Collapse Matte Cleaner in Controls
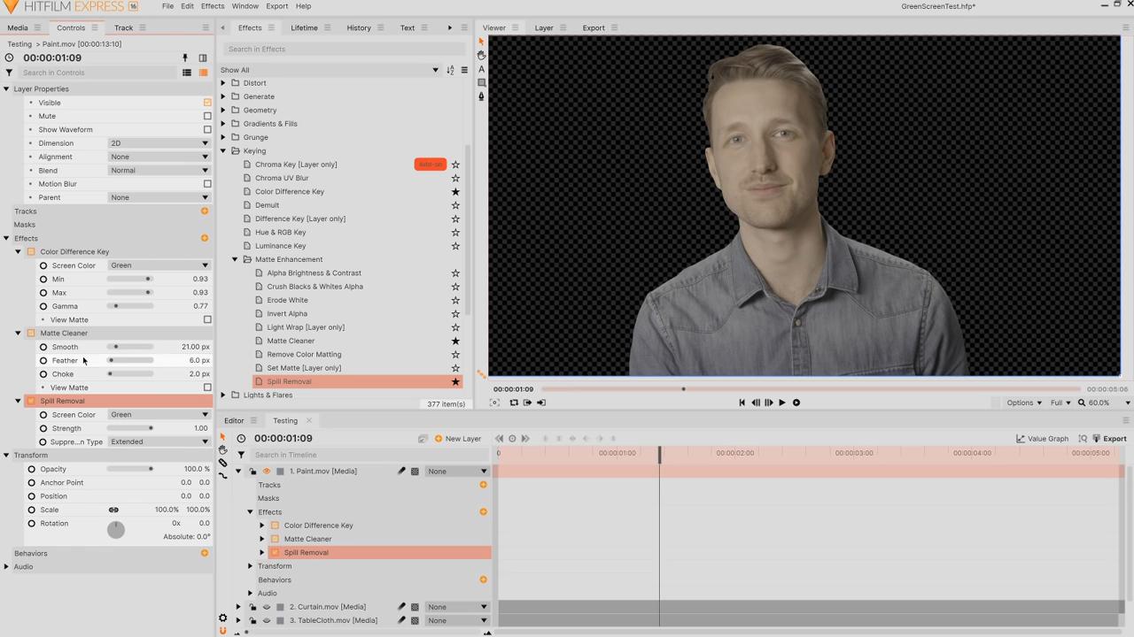1134x637 pixels. coord(18,334)
